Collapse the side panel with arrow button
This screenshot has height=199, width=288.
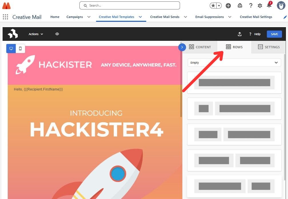coord(182,47)
